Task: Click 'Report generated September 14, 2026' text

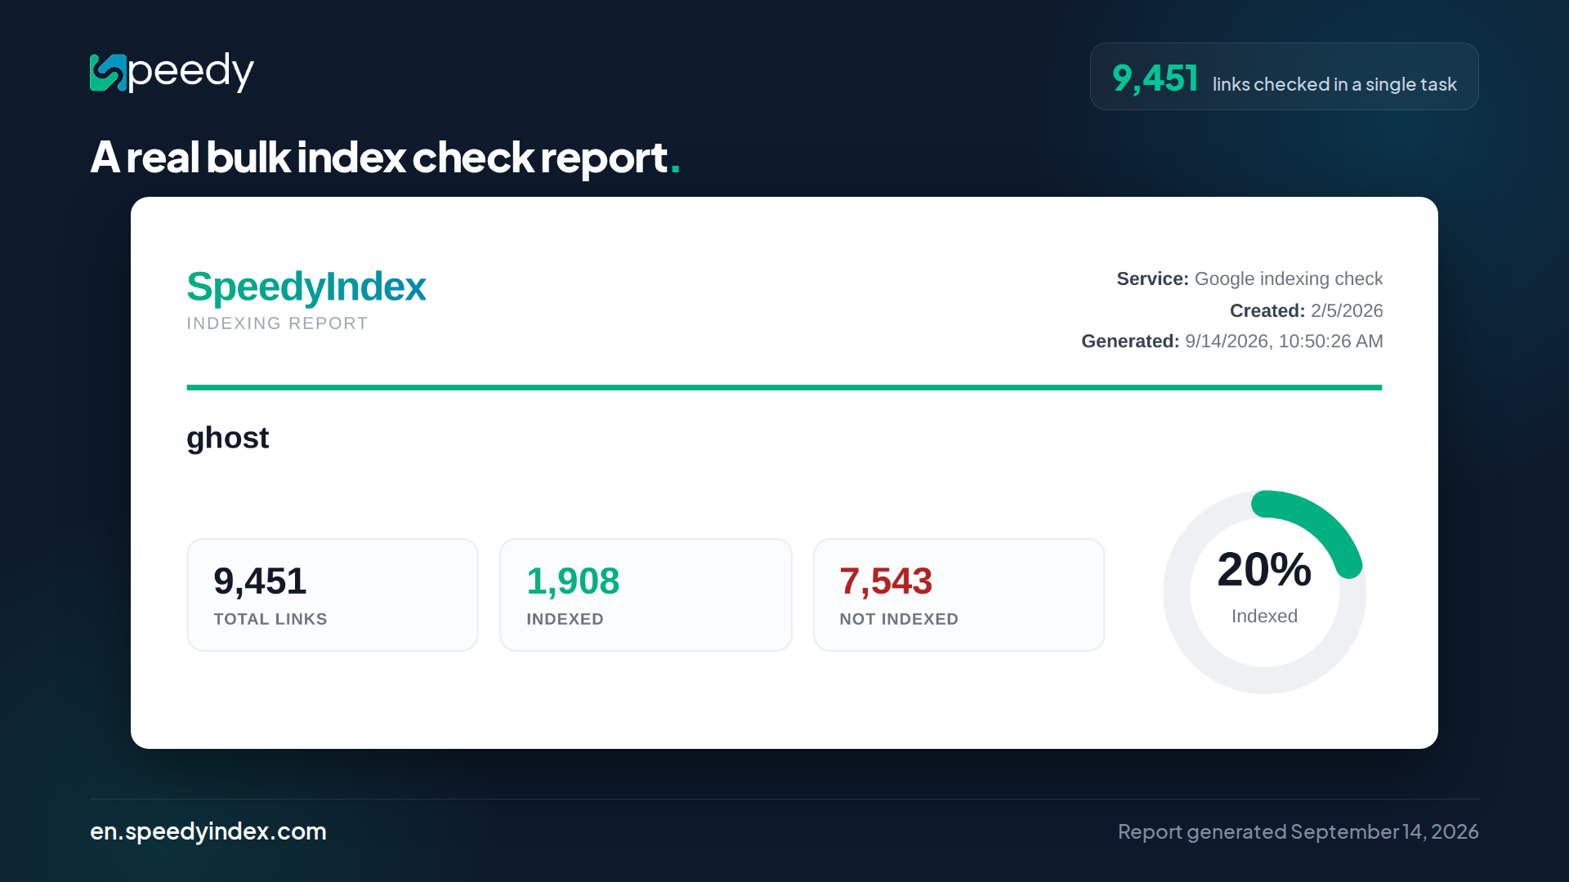Action: click(1298, 831)
